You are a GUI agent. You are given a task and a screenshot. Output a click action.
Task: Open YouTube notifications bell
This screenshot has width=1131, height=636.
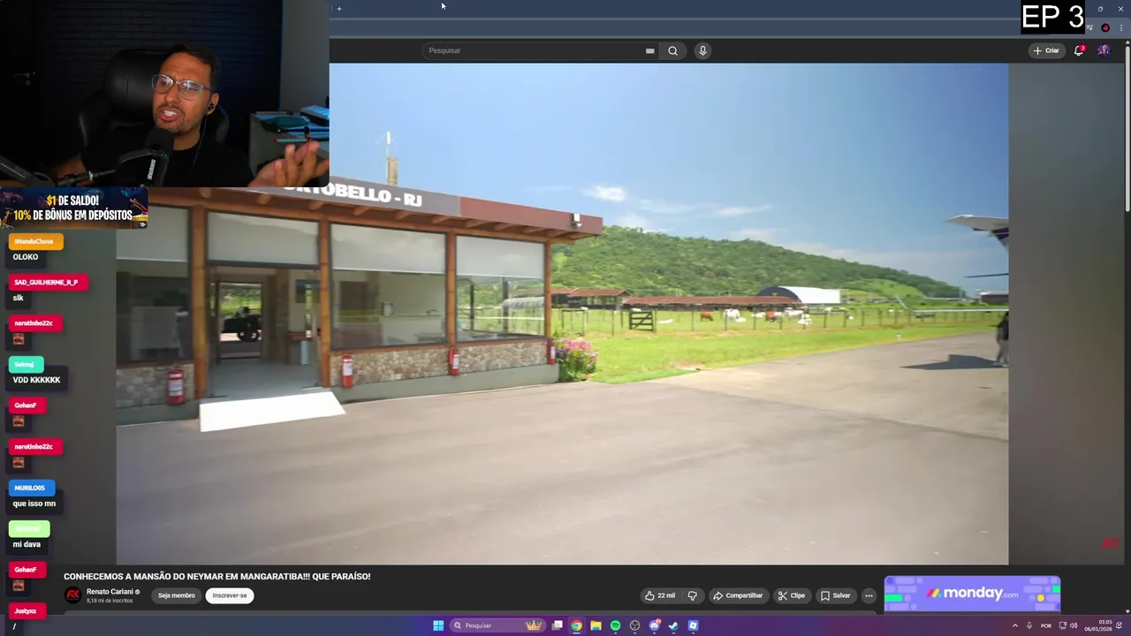(1079, 50)
